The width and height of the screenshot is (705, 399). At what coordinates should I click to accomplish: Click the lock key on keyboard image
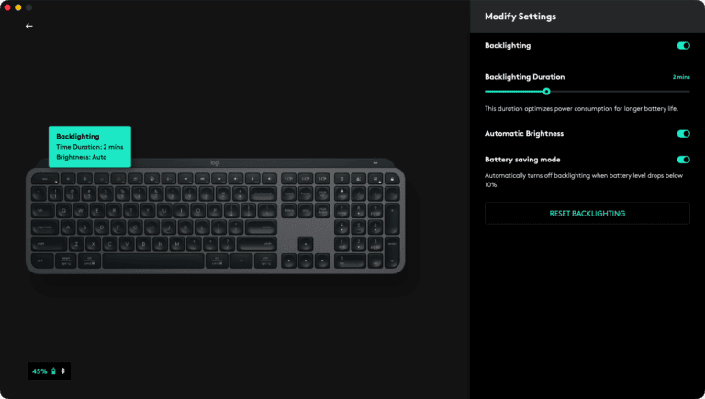[392, 178]
